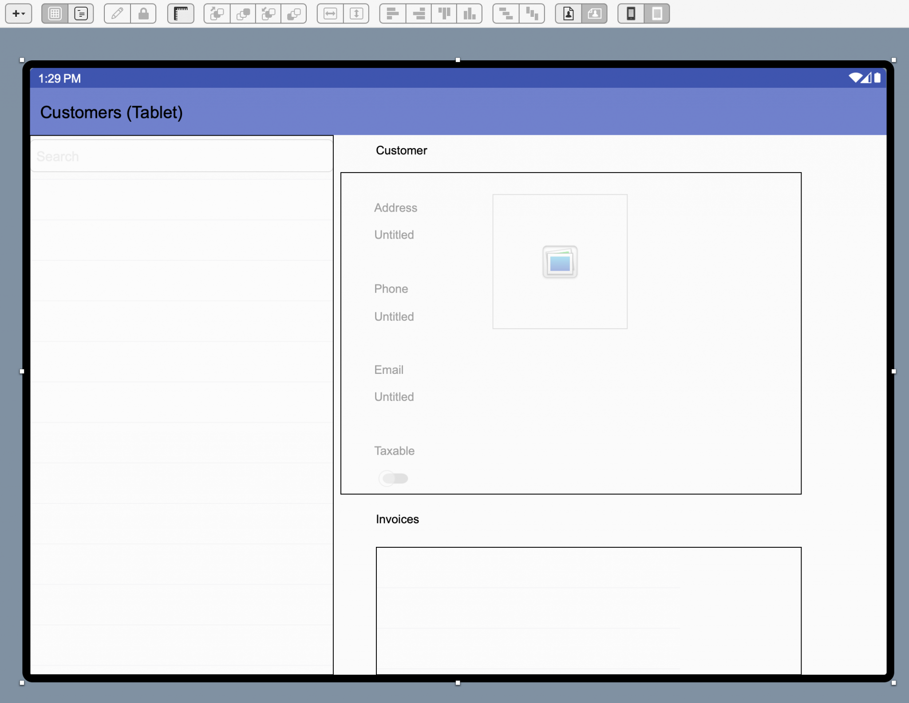Click Send Backward order icon
Viewport: 909px width, 703px height.
[x=294, y=14]
